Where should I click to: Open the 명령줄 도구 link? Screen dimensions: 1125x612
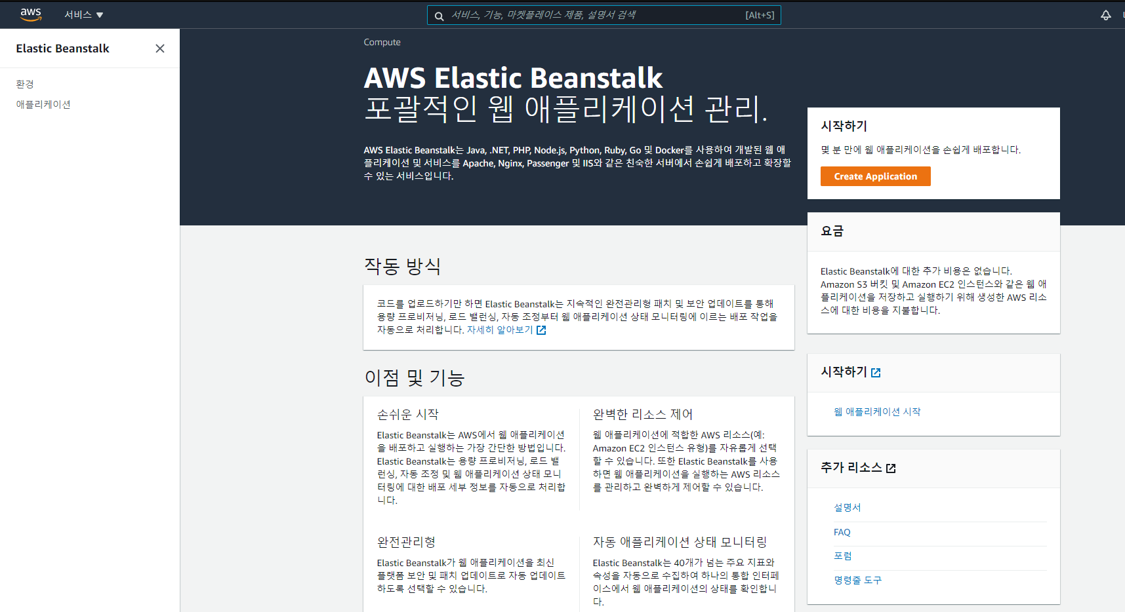pyautogui.click(x=857, y=580)
